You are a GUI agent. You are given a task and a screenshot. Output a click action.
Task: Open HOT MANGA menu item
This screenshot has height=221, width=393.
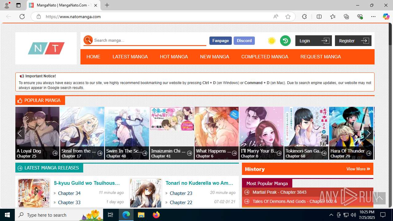tap(174, 56)
